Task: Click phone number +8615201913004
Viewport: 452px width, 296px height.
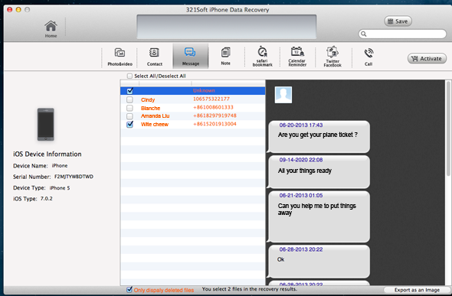Action: coord(215,124)
